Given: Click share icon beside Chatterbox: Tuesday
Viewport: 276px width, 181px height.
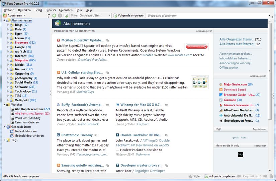Looking at the screenshot, I should tap(96, 135).
